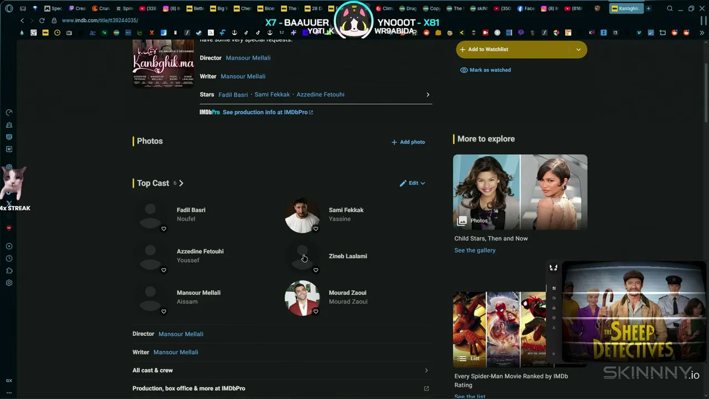Open the Sheep Detectives video popup
Viewport: 709px width, 399px height.
click(x=633, y=313)
